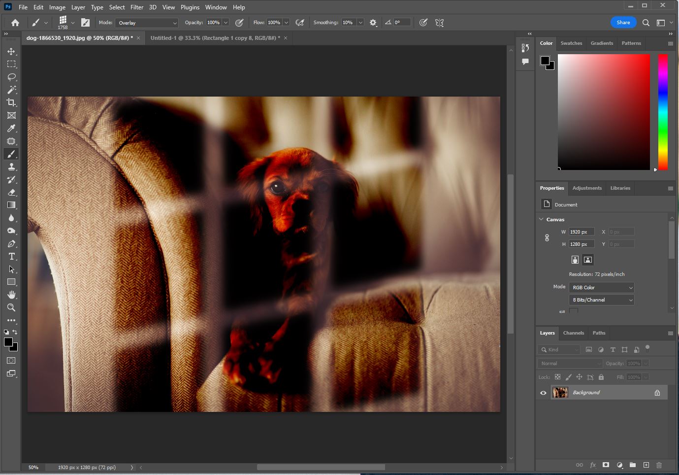The height and width of the screenshot is (475, 679).
Task: Pick a color in the color field
Action: point(604,112)
